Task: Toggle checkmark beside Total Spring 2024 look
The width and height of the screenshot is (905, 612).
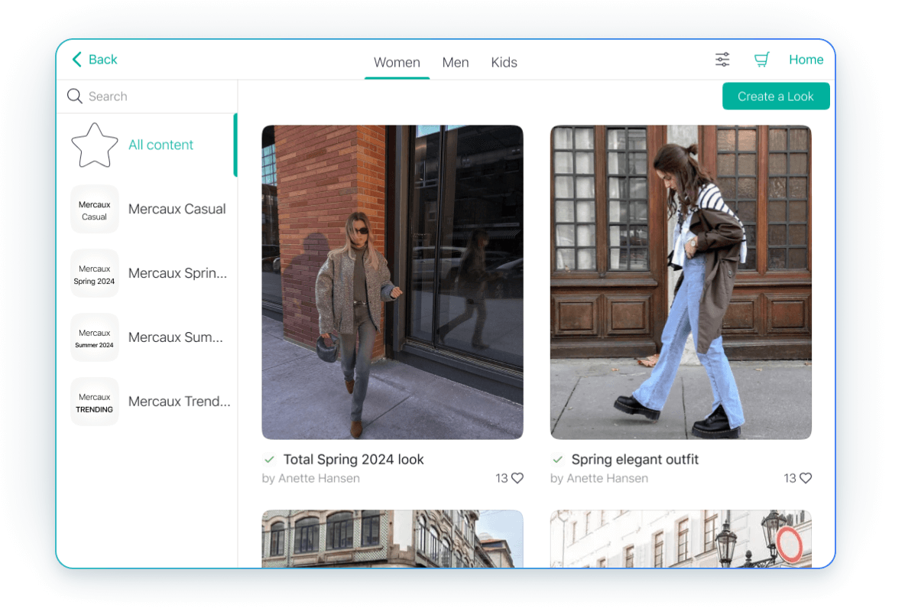Action: click(x=269, y=460)
